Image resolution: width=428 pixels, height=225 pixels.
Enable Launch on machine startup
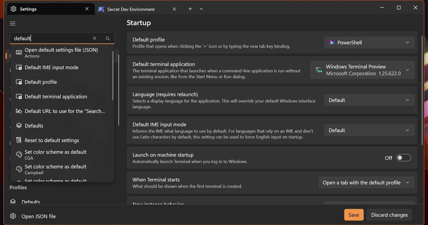click(x=403, y=157)
